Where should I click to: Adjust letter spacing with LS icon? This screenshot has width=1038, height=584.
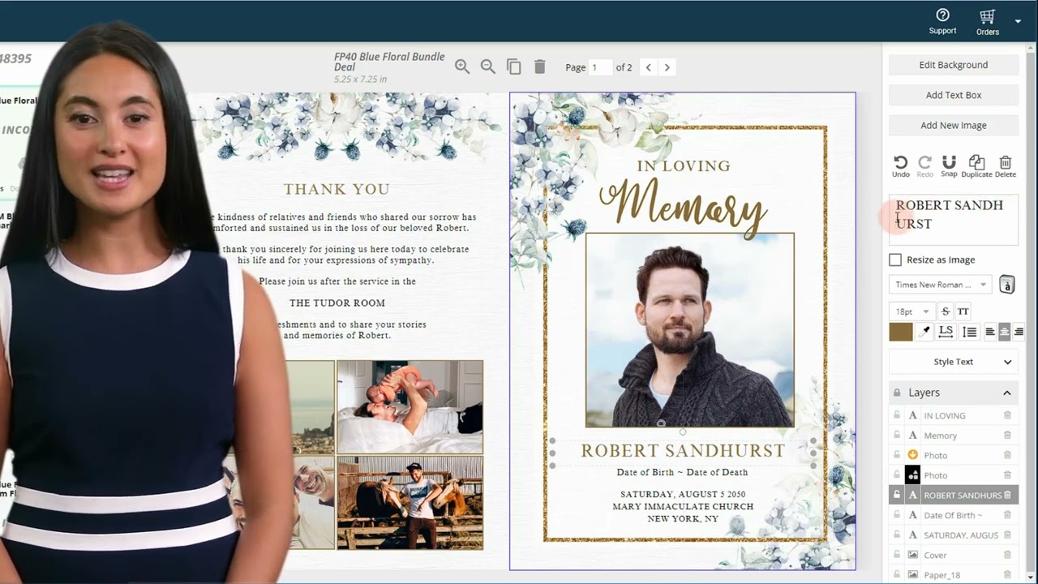(946, 332)
